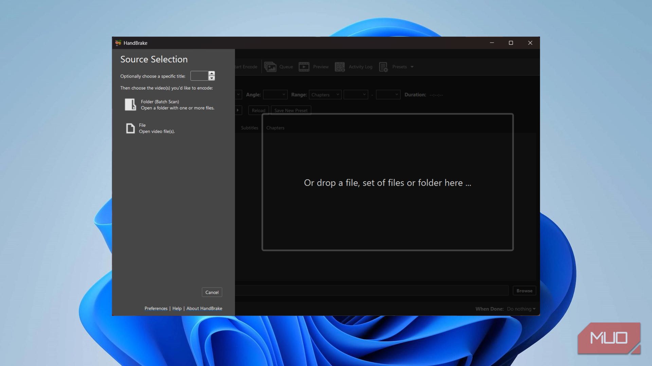Cancel the Source Selection panel

click(212, 292)
